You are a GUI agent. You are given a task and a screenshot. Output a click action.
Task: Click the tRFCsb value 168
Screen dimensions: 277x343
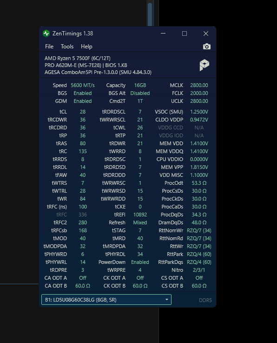(83, 230)
